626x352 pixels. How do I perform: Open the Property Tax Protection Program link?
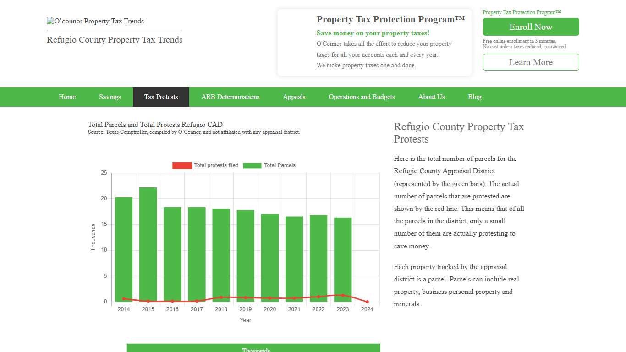point(521,12)
